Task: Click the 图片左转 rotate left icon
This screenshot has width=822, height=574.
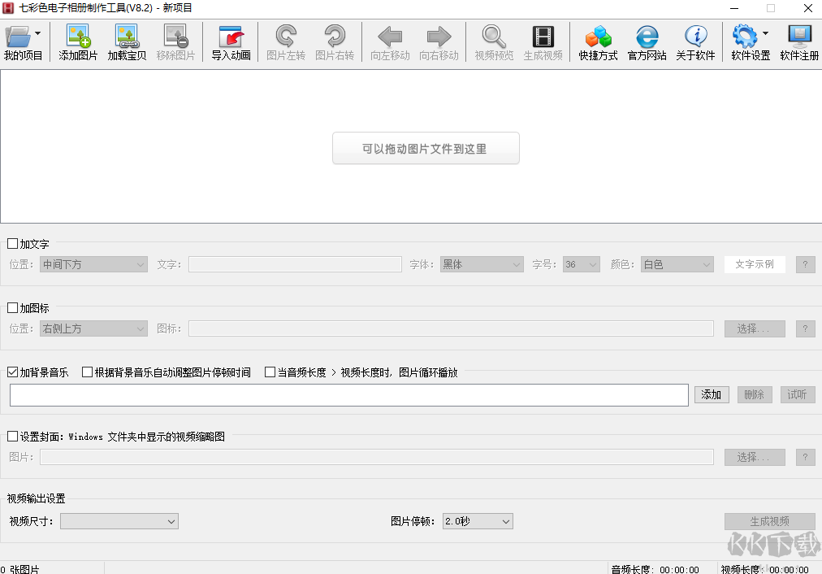Action: coord(285,42)
